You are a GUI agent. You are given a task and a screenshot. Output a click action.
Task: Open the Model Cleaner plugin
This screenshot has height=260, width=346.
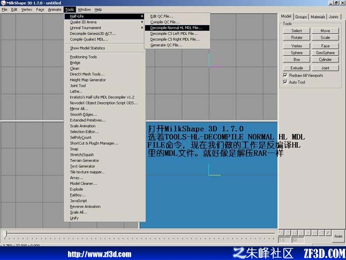pyautogui.click(x=104, y=183)
